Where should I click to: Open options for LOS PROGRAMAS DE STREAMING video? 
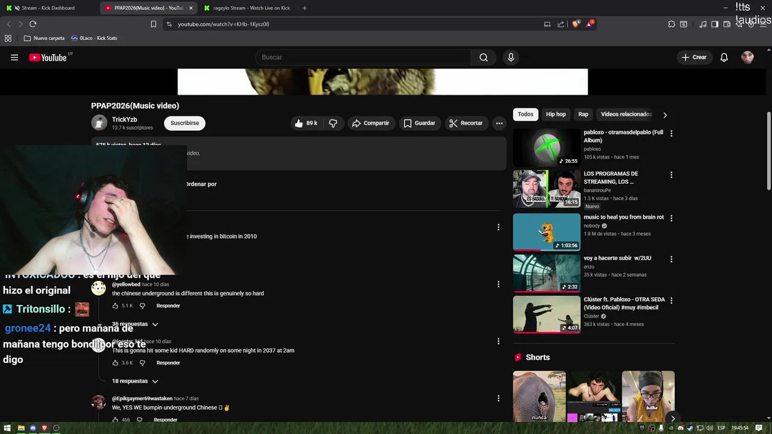point(671,175)
